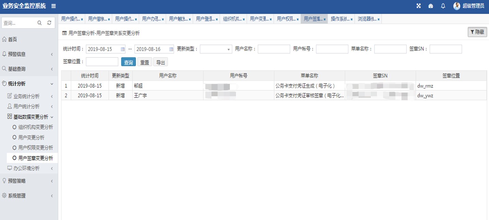
Task: Open notifications via the bell icon
Action: 443,6
